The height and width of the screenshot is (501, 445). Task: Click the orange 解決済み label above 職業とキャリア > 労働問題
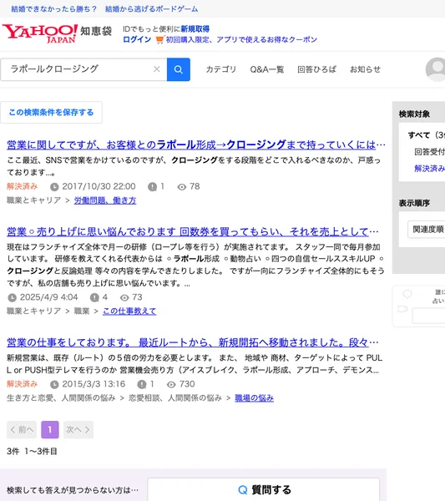[x=22, y=186]
